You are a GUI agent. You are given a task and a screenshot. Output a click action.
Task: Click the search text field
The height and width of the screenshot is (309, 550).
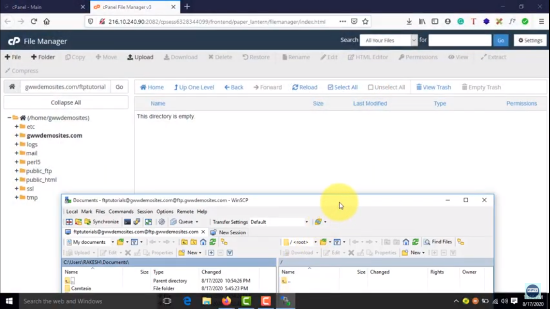pos(460,40)
